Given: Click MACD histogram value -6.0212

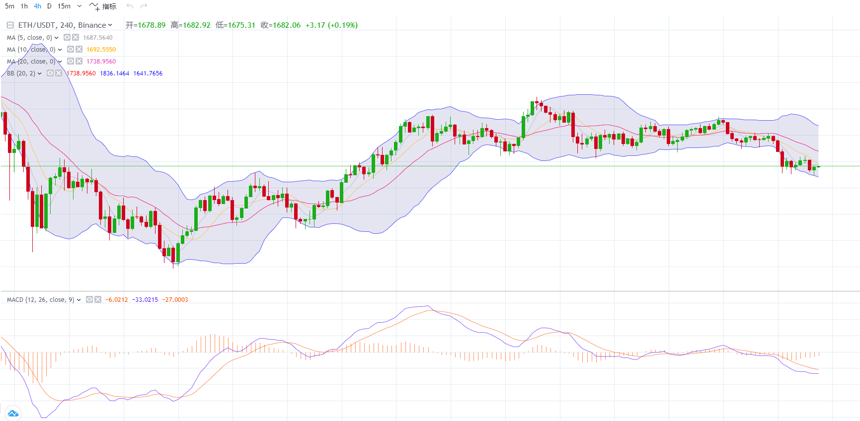Looking at the screenshot, I should pyautogui.click(x=117, y=300).
